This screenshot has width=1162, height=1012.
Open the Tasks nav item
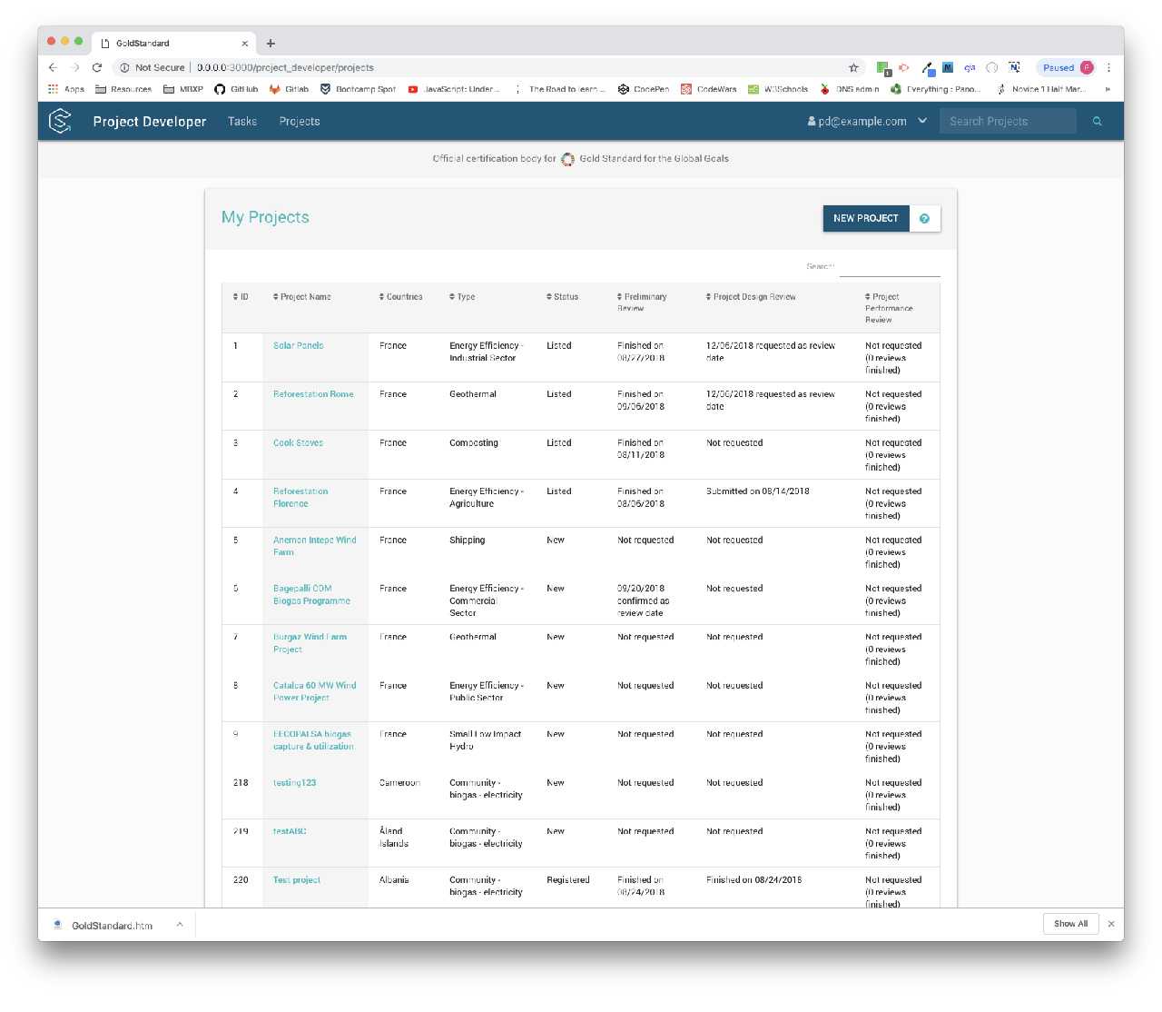(x=242, y=121)
